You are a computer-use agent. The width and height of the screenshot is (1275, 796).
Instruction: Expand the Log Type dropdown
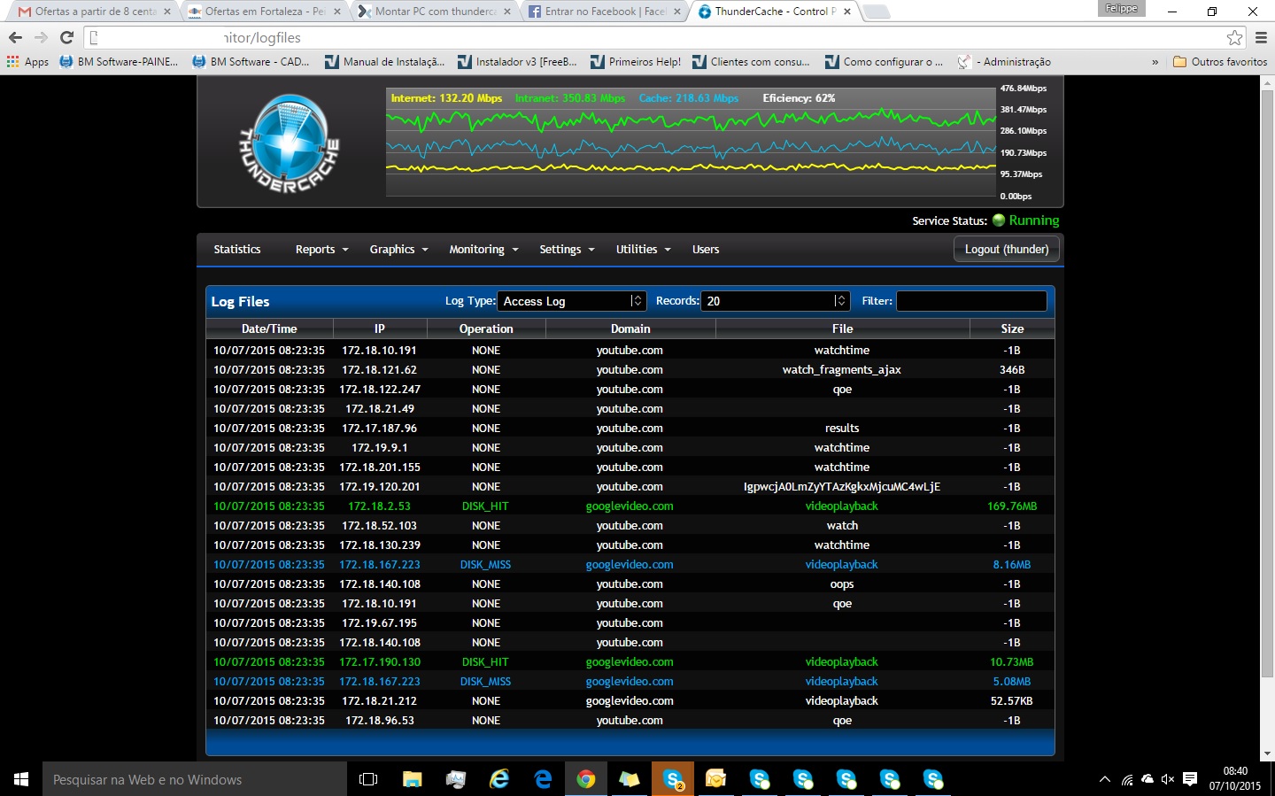(x=572, y=301)
